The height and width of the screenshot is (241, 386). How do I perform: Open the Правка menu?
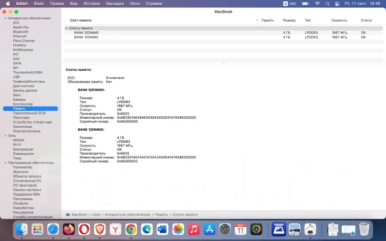click(x=57, y=4)
